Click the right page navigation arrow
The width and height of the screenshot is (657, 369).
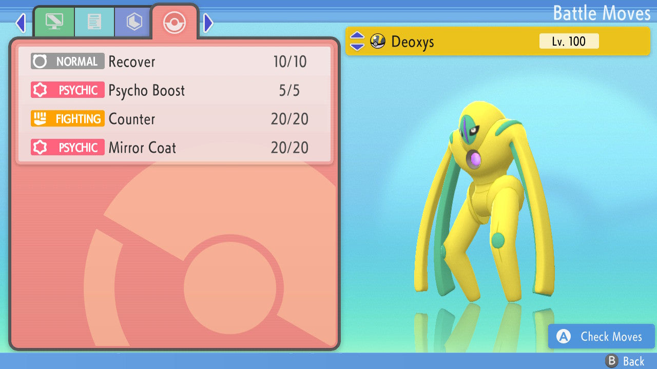(207, 23)
